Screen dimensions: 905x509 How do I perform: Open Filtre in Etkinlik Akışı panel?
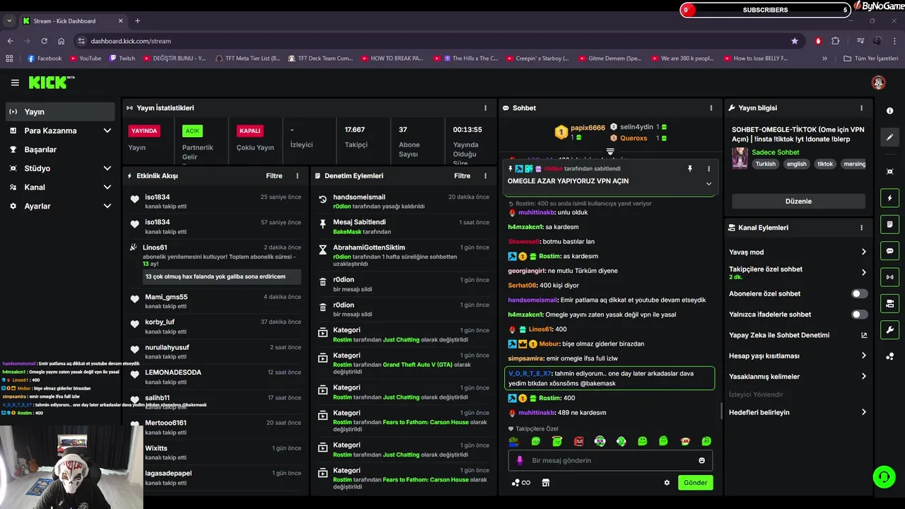tap(274, 176)
